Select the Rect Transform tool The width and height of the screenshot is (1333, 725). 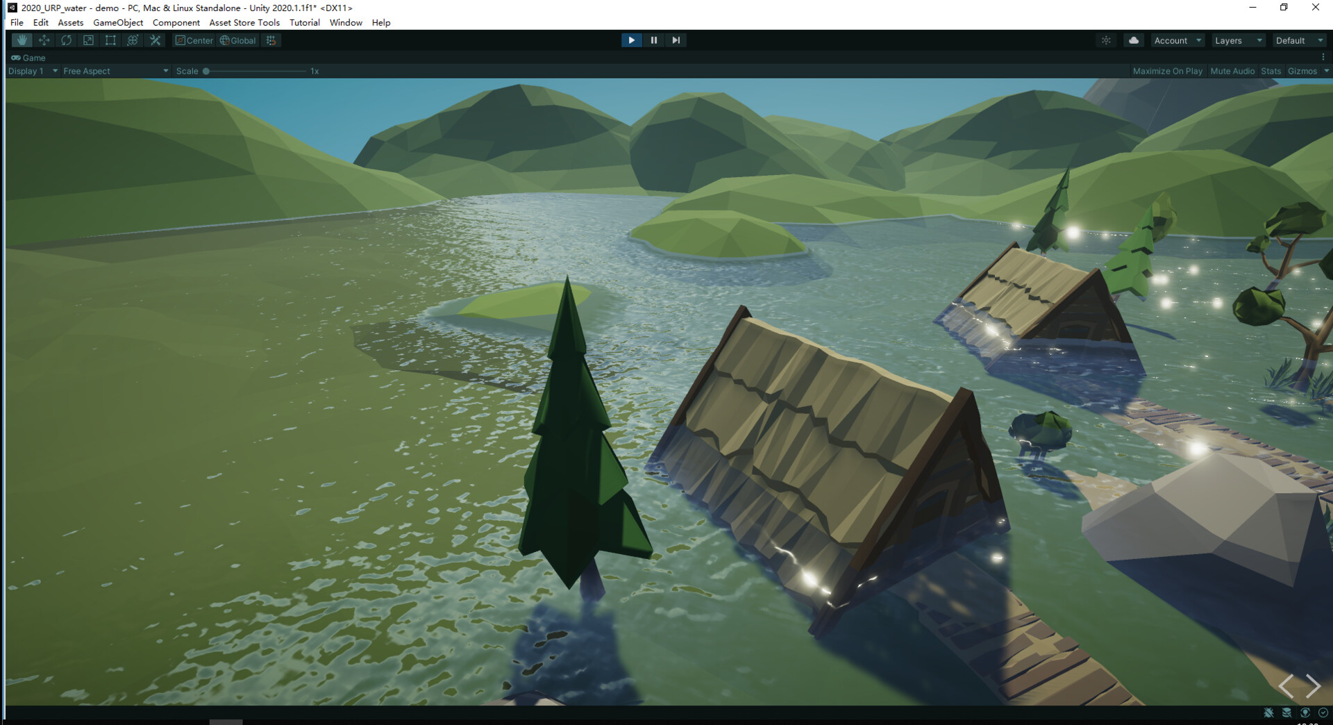tap(110, 40)
